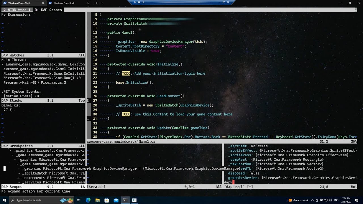363x204 pixels.
Task: Select the '[Native Frame] :0' entry
Action: coord(21,96)
